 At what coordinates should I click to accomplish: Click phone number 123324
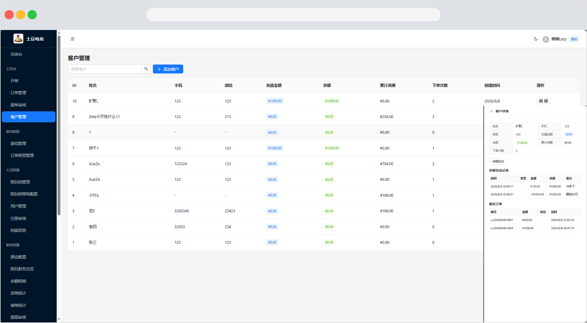(x=181, y=164)
